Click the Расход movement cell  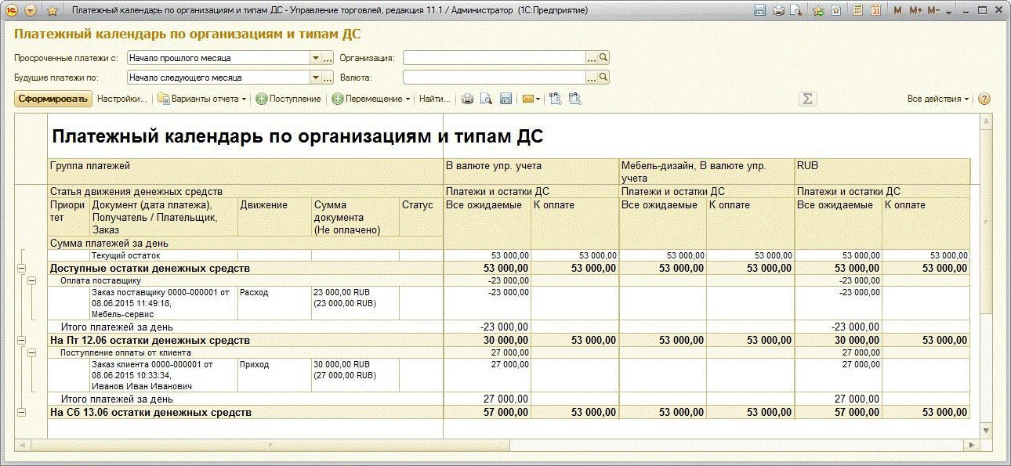coord(274,303)
